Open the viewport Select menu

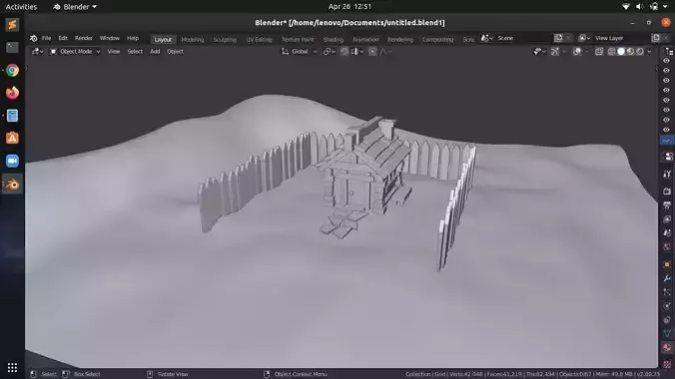(135, 52)
